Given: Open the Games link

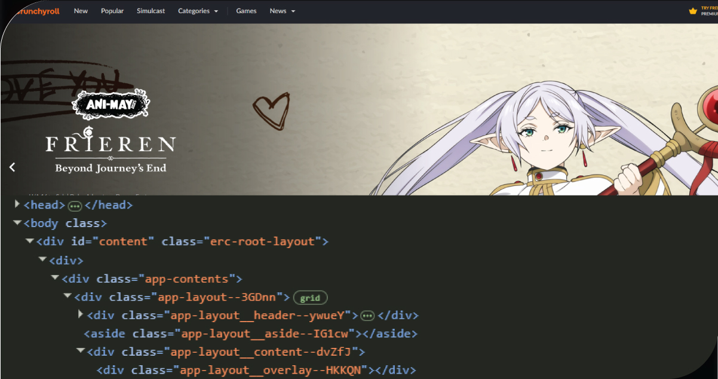Looking at the screenshot, I should (x=246, y=11).
